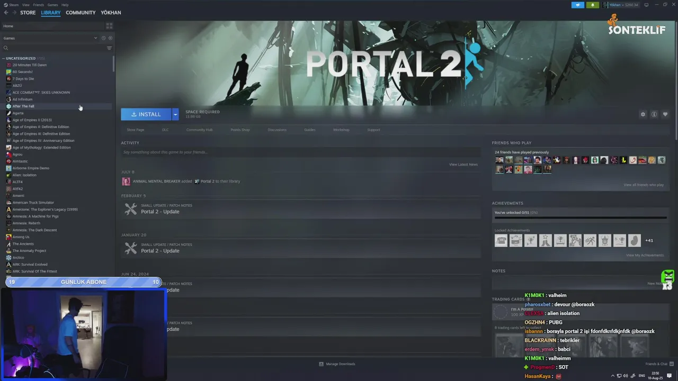Click View all friends who play

(x=644, y=185)
